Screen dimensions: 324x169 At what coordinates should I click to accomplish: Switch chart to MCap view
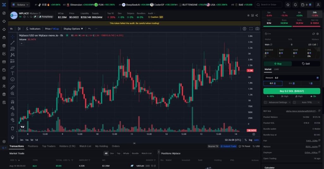coord(56,29)
